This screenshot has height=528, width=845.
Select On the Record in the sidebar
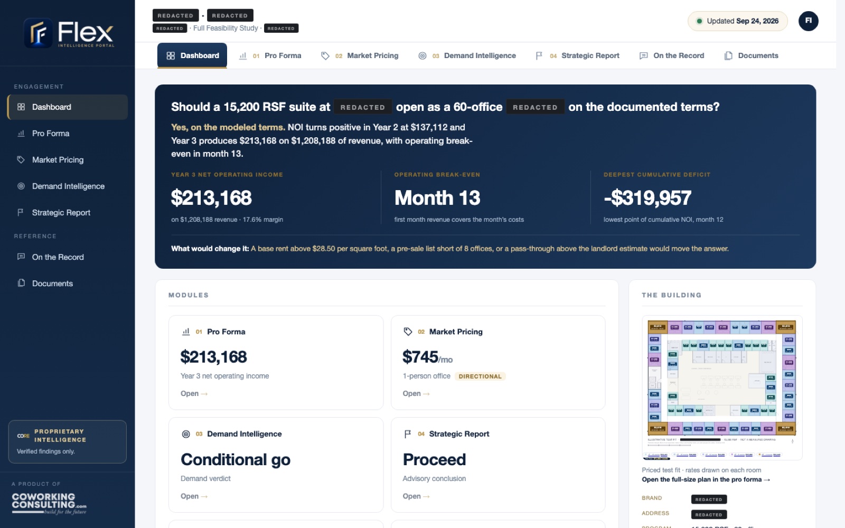68,257
